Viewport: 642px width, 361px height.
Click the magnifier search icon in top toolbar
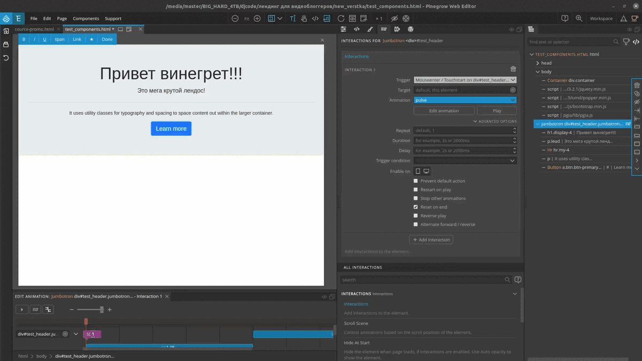point(579,18)
